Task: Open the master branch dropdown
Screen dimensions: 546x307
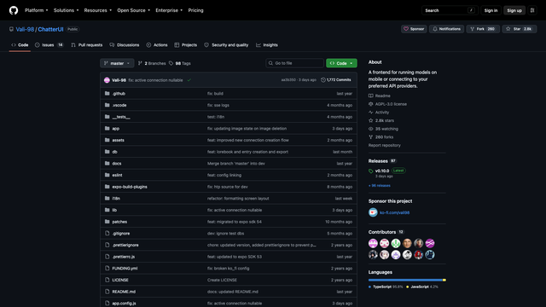Action: (117, 63)
